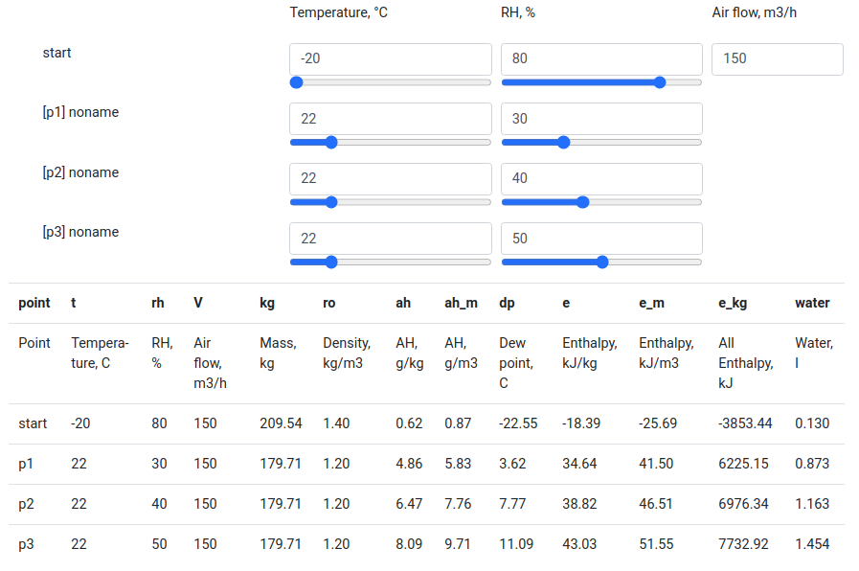
Task: Click the p2 RH input showing 40
Action: coord(601,179)
